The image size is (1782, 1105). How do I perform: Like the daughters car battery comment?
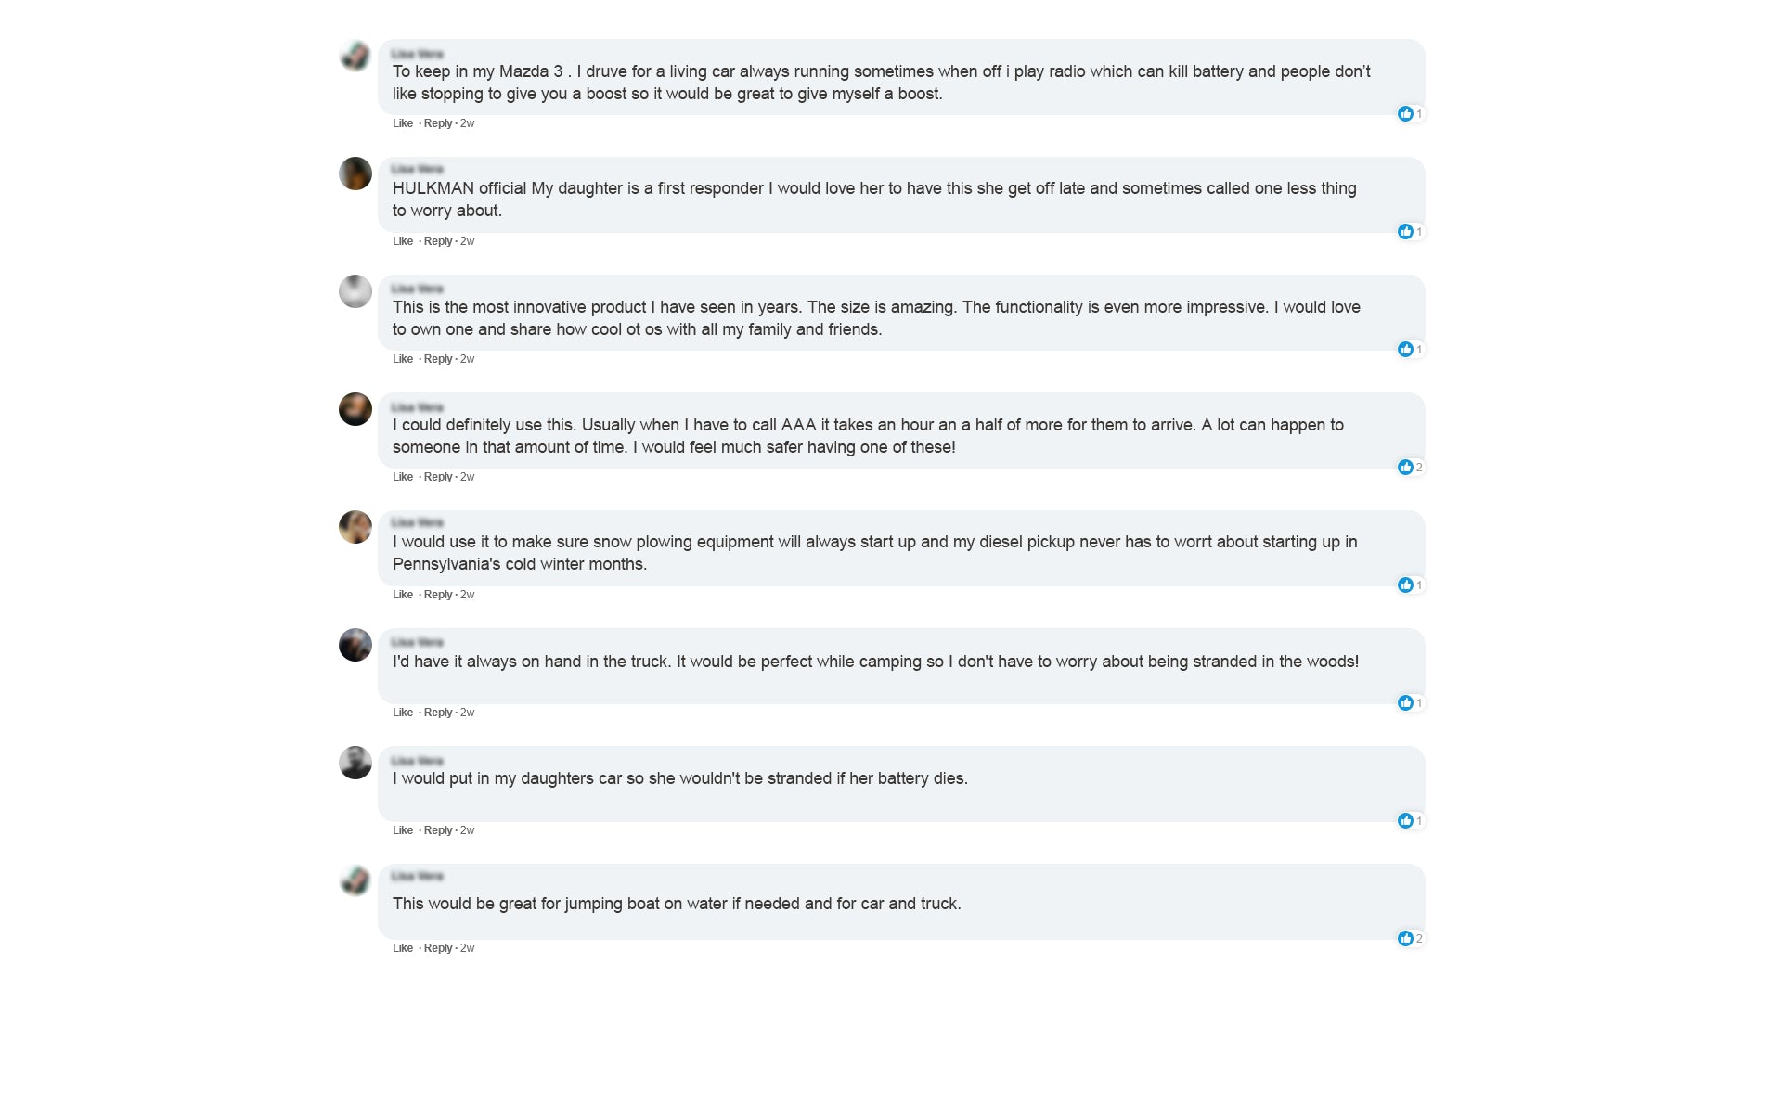pyautogui.click(x=403, y=830)
